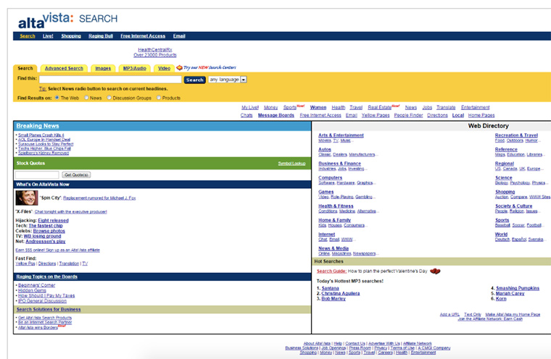The height and width of the screenshot is (359, 551).
Task: Open the Reference directory category
Action: tap(506, 150)
